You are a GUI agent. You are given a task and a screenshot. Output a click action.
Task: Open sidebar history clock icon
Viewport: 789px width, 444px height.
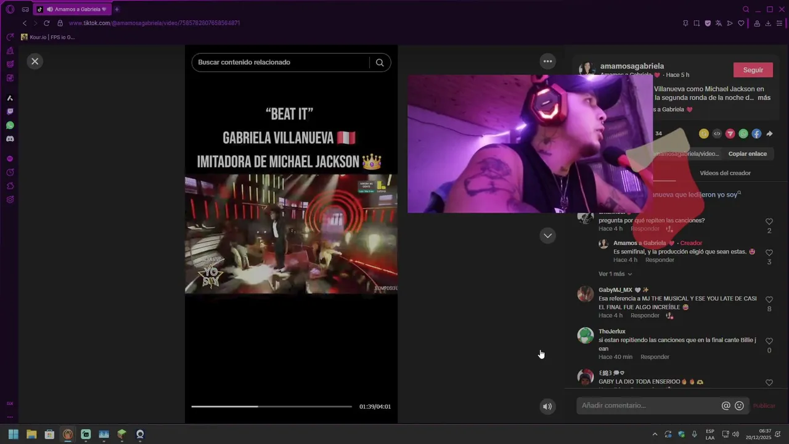[10, 172]
